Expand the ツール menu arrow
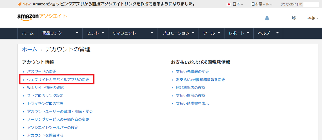This screenshot has height=140, width=322. (219, 33)
